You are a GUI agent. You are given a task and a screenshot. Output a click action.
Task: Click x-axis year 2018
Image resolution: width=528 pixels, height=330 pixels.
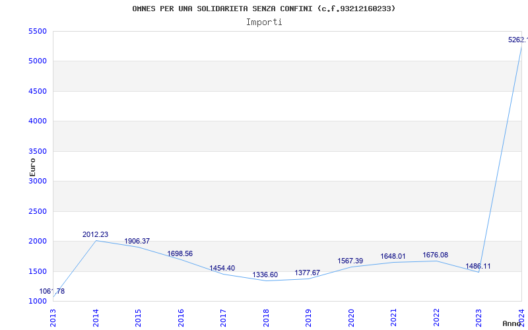point(266,317)
